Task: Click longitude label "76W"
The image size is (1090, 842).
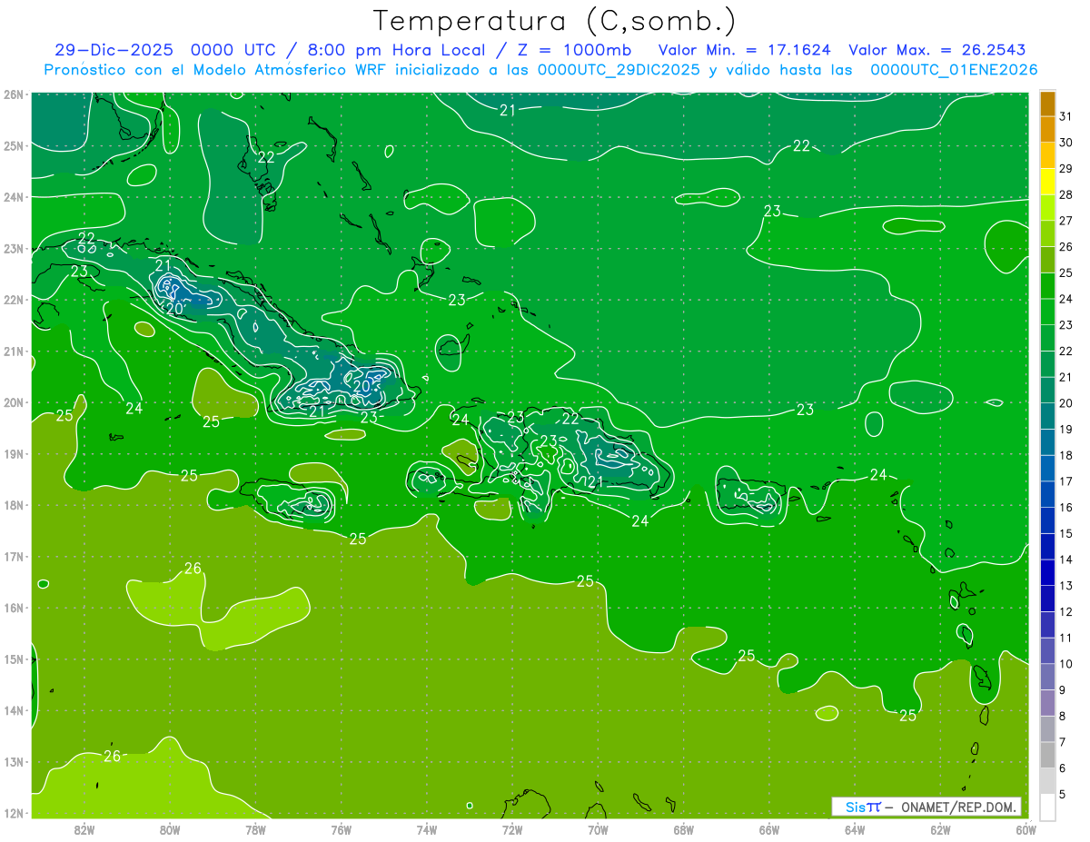Action: [342, 829]
